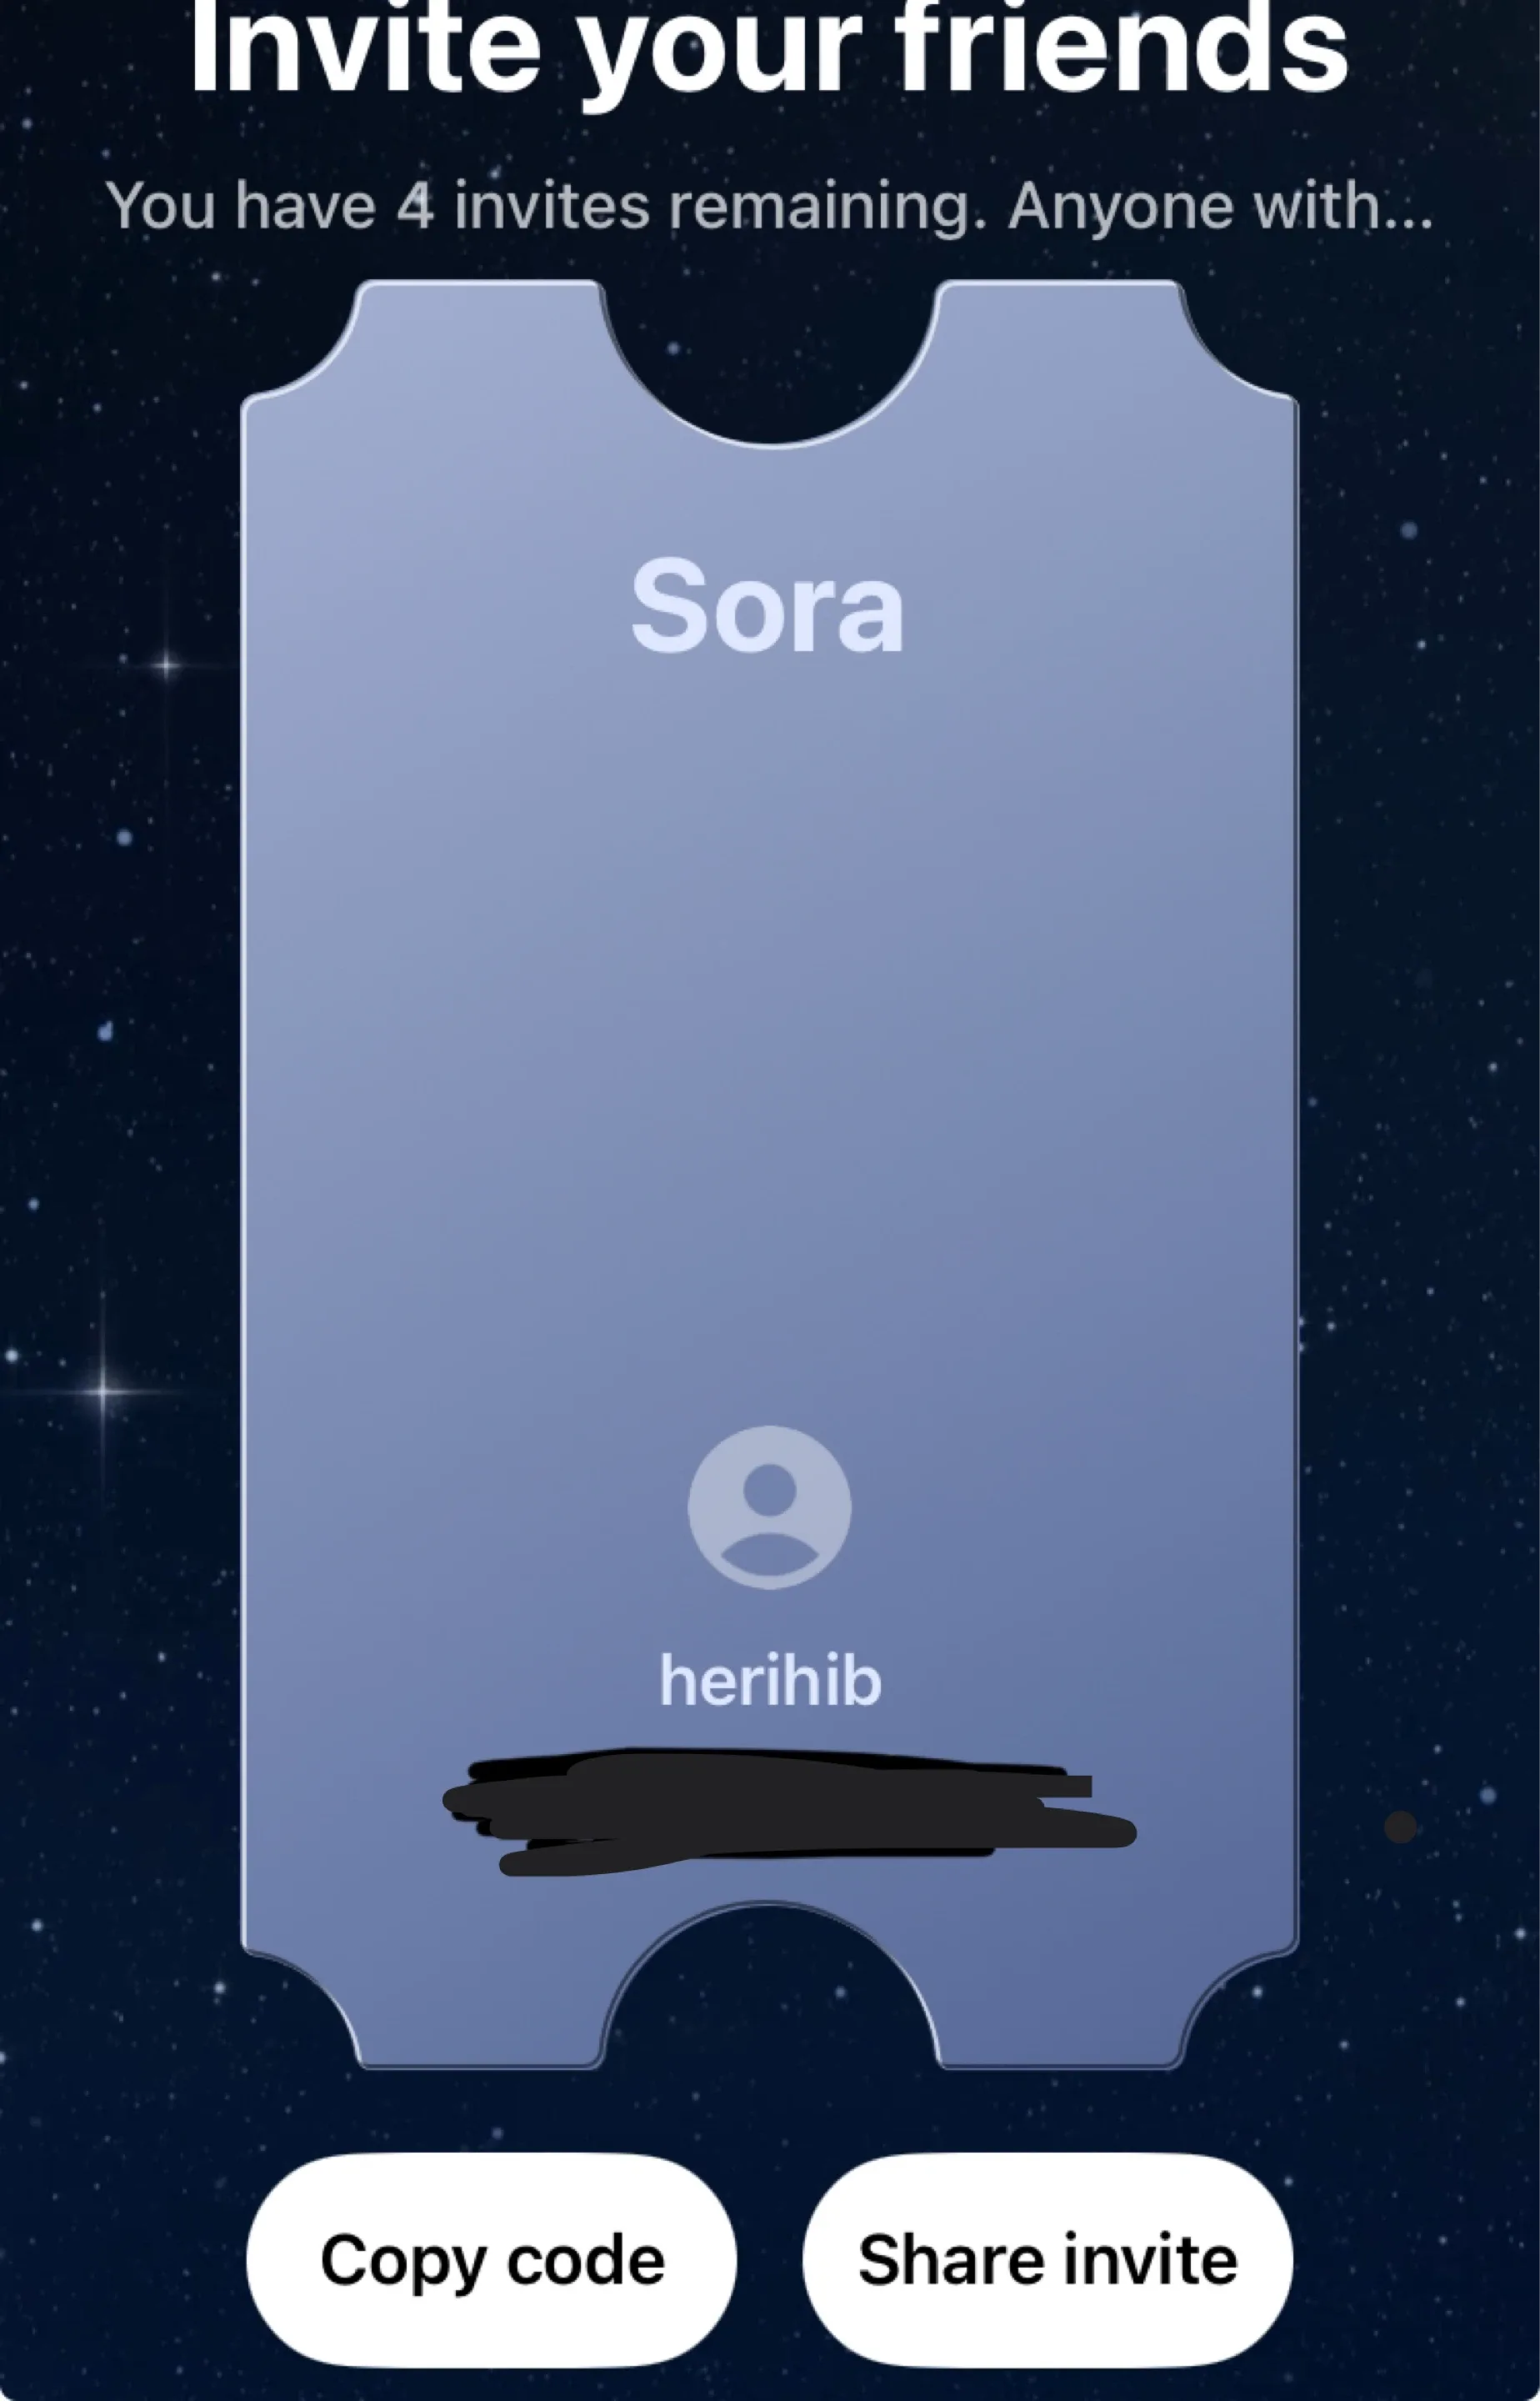Click the large bright star sparkle
The height and width of the screenshot is (2401, 1540).
click(x=103, y=1391)
